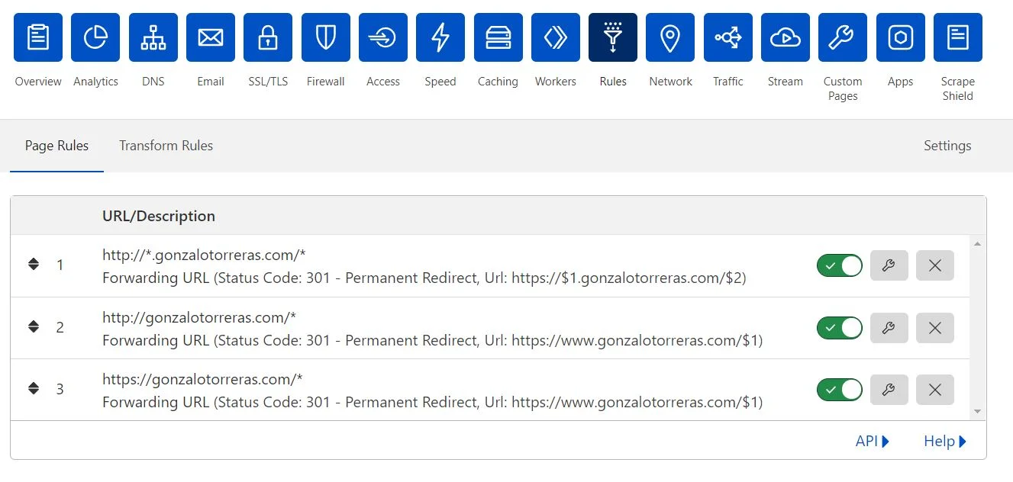Click rule 2 Forwarding URL description
This screenshot has height=482, width=1013.
pos(433,340)
